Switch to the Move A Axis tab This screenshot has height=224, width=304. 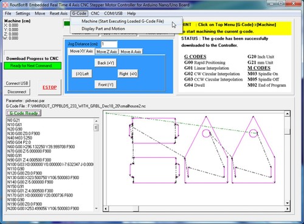(x=131, y=52)
